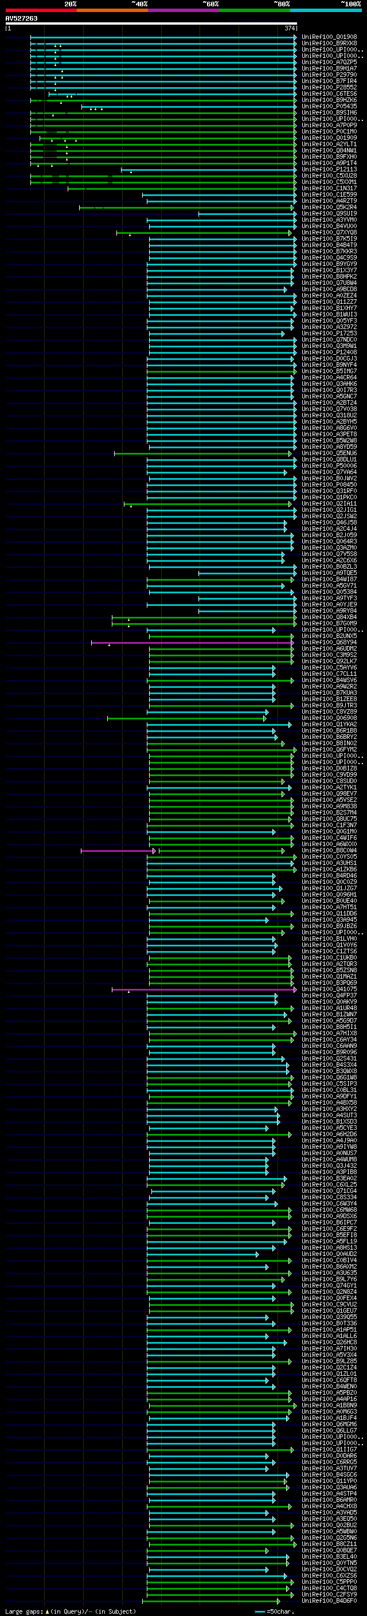
Task: Select the AV527263 query sequence title
Action: point(21,18)
